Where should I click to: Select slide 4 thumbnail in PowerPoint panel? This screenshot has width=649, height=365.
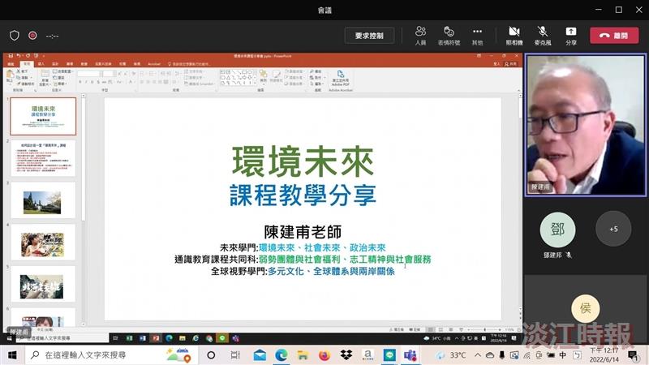click(43, 243)
